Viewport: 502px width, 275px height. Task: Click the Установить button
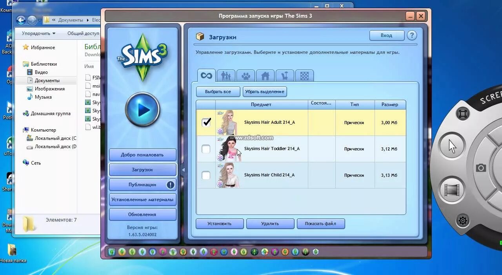click(x=220, y=224)
